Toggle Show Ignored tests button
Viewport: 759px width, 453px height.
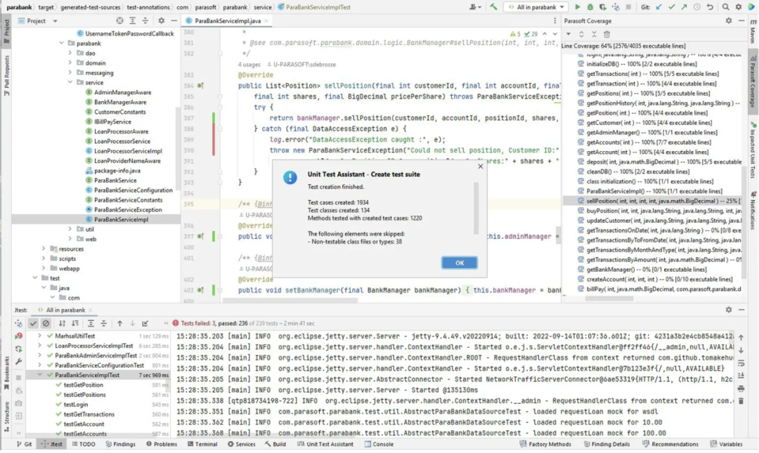tap(46, 323)
